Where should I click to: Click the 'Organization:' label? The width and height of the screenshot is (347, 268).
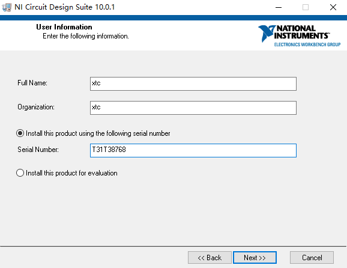tap(36, 107)
